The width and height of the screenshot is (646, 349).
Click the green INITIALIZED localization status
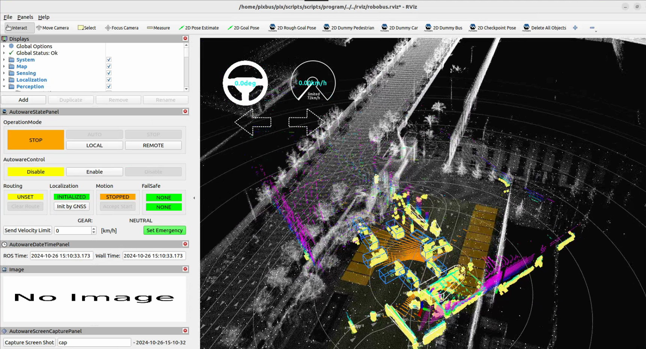72,197
